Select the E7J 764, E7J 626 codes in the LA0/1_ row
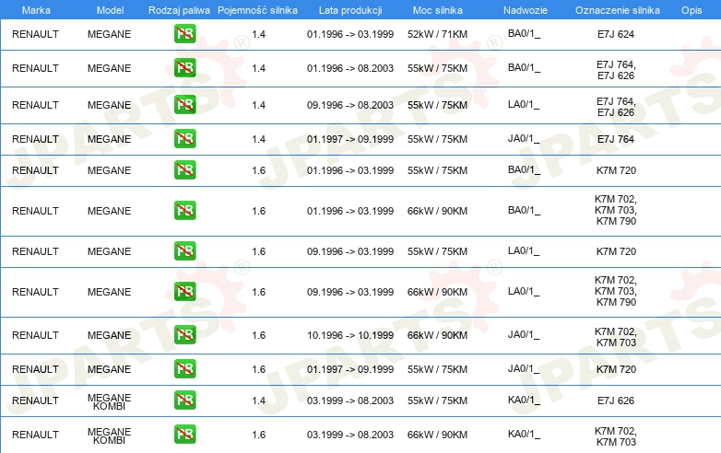This screenshot has width=721, height=453. [616, 107]
